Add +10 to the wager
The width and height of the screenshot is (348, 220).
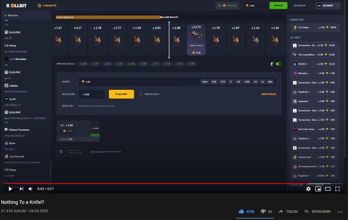point(238,82)
